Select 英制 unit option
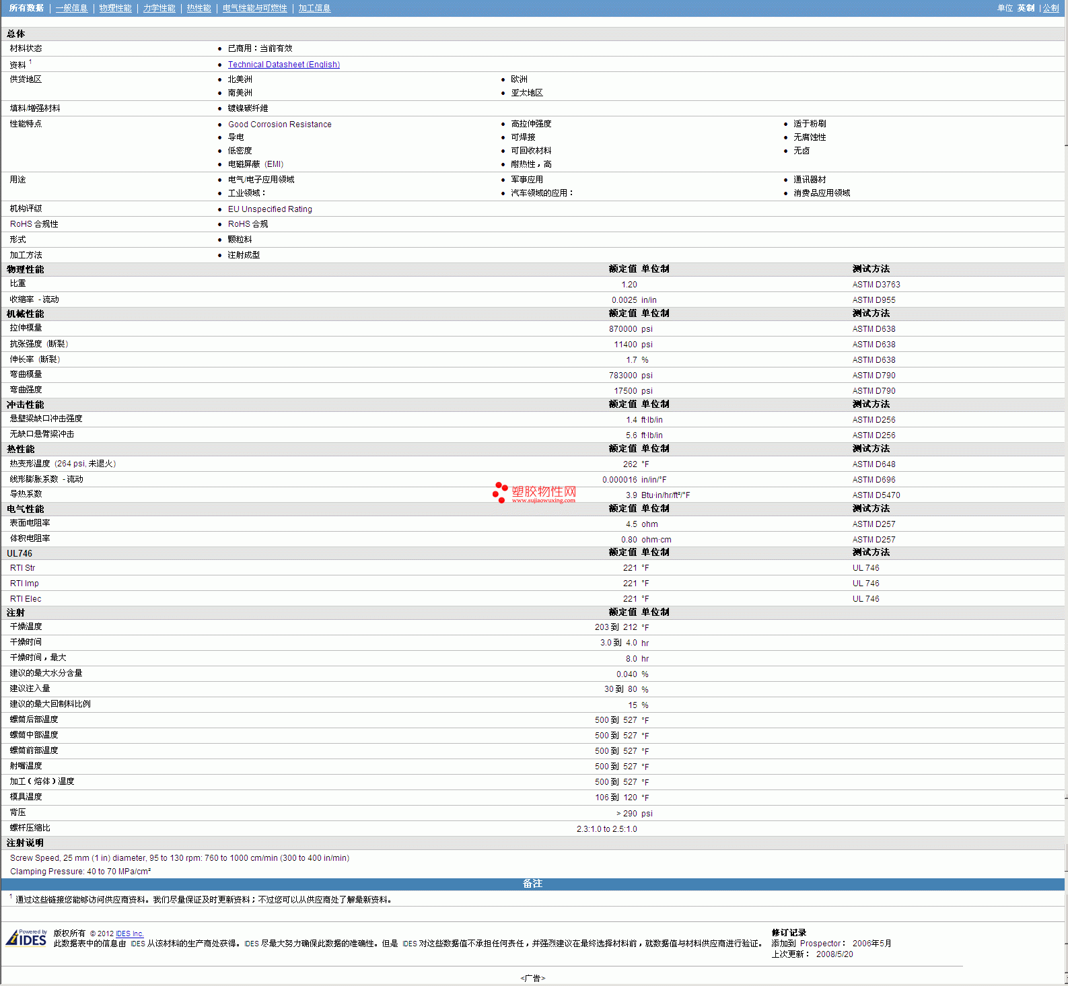Screen dimensions: 1068x986 1026,8
